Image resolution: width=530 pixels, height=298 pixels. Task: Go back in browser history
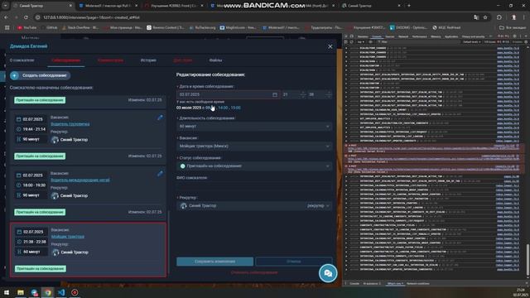7,17
